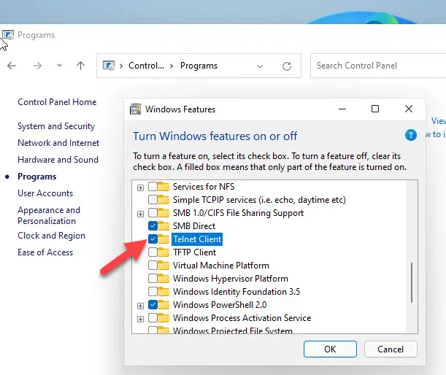Open Hardware and Sound category
Image resolution: width=446 pixels, height=375 pixels.
tap(58, 160)
